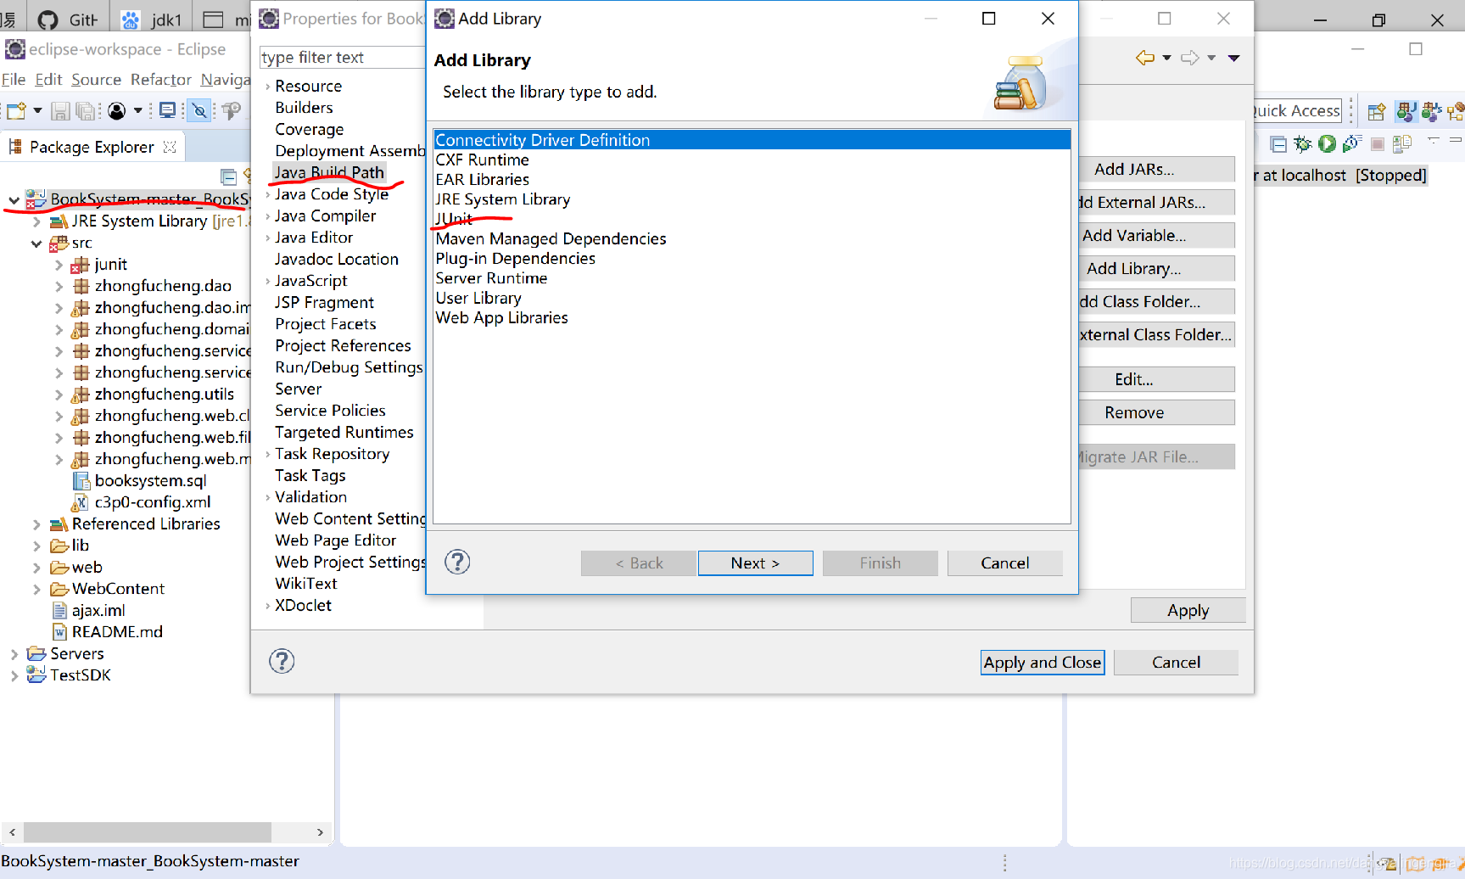
Task: Expand the WebContent folder node
Action: click(36, 589)
